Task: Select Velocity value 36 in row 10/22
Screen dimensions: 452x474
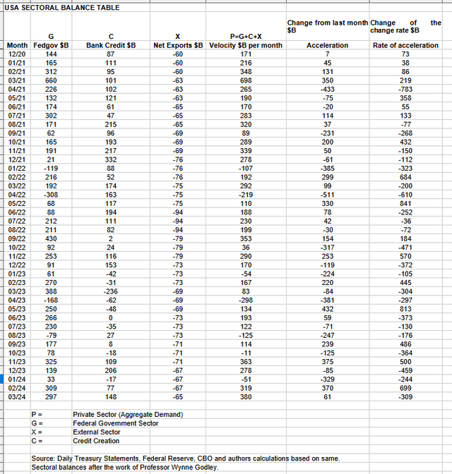Action: tap(246, 248)
